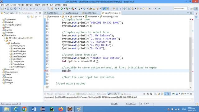199x112 pixels.
Task: Open PyCharm from the taskbar
Action: pyautogui.click(x=52, y=109)
